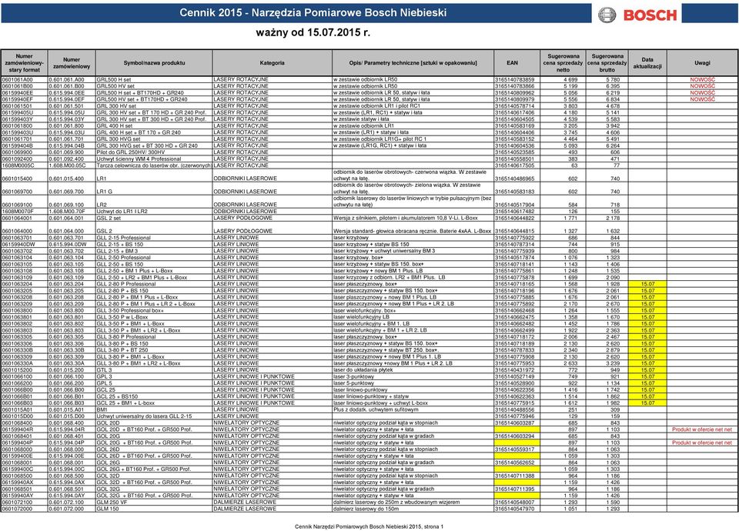The image size is (739, 531).
Task: Select the 'LR1 G' product name cell
Action: coord(154,189)
